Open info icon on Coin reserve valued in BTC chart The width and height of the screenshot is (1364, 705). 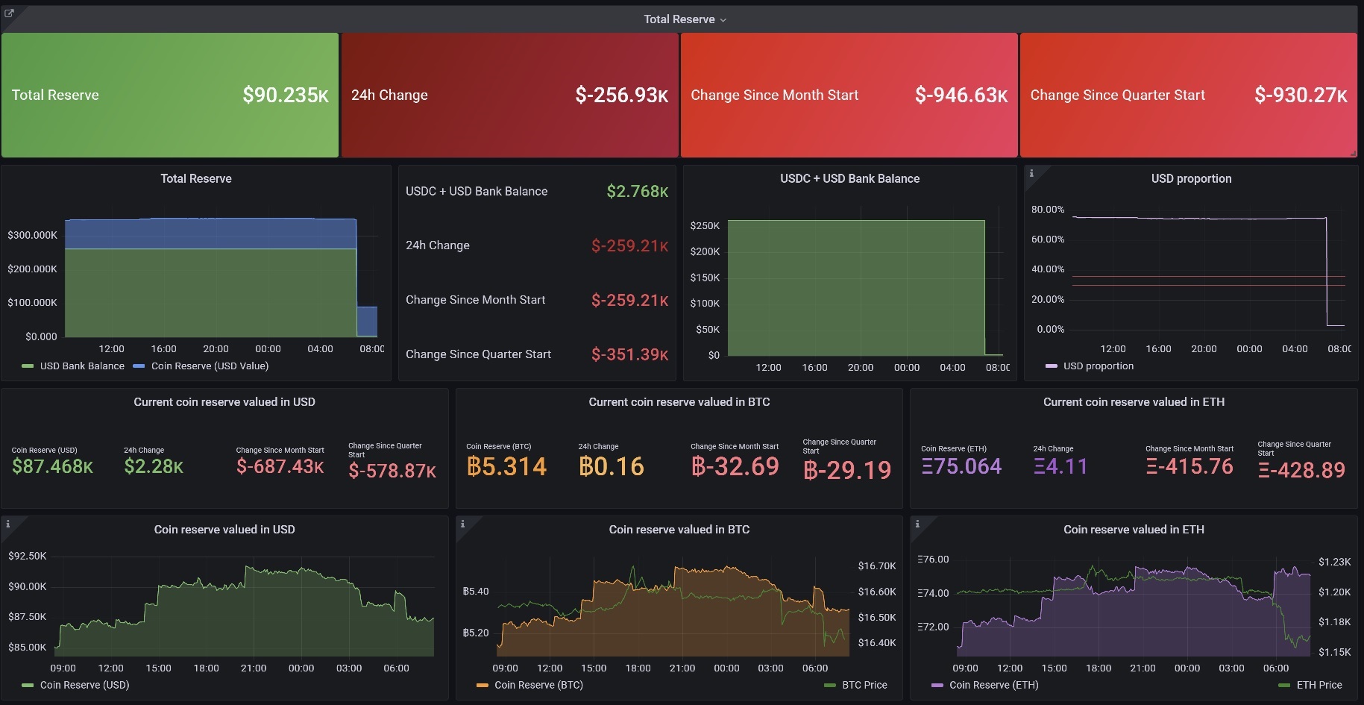coord(462,524)
